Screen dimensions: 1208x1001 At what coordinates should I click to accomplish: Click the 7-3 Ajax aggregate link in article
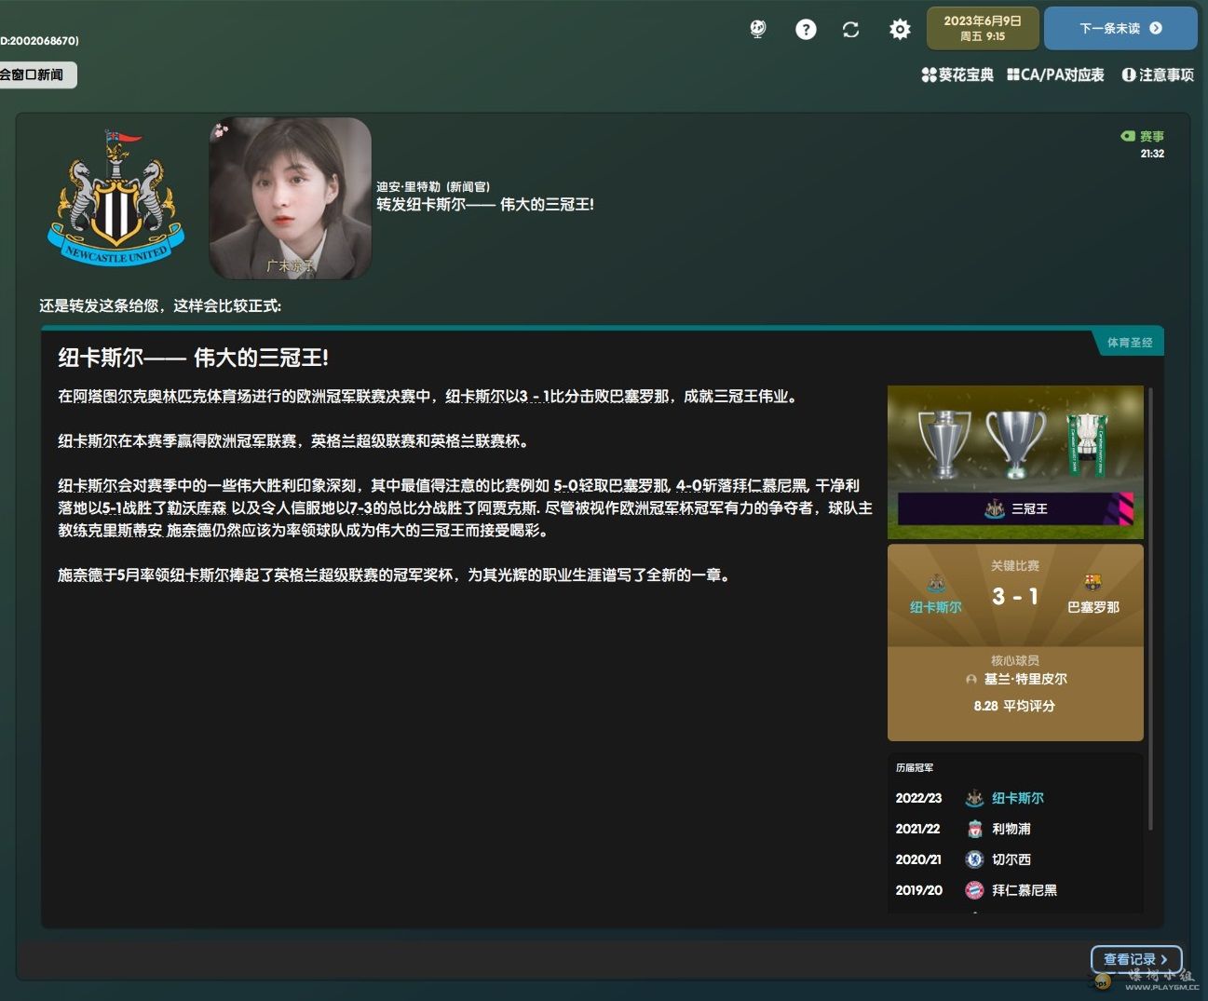point(443,508)
